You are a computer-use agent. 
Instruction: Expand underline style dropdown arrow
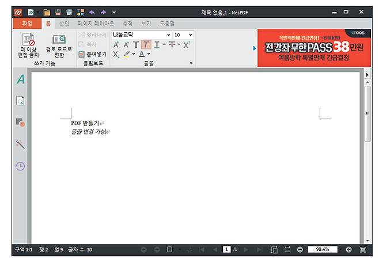pos(164,44)
